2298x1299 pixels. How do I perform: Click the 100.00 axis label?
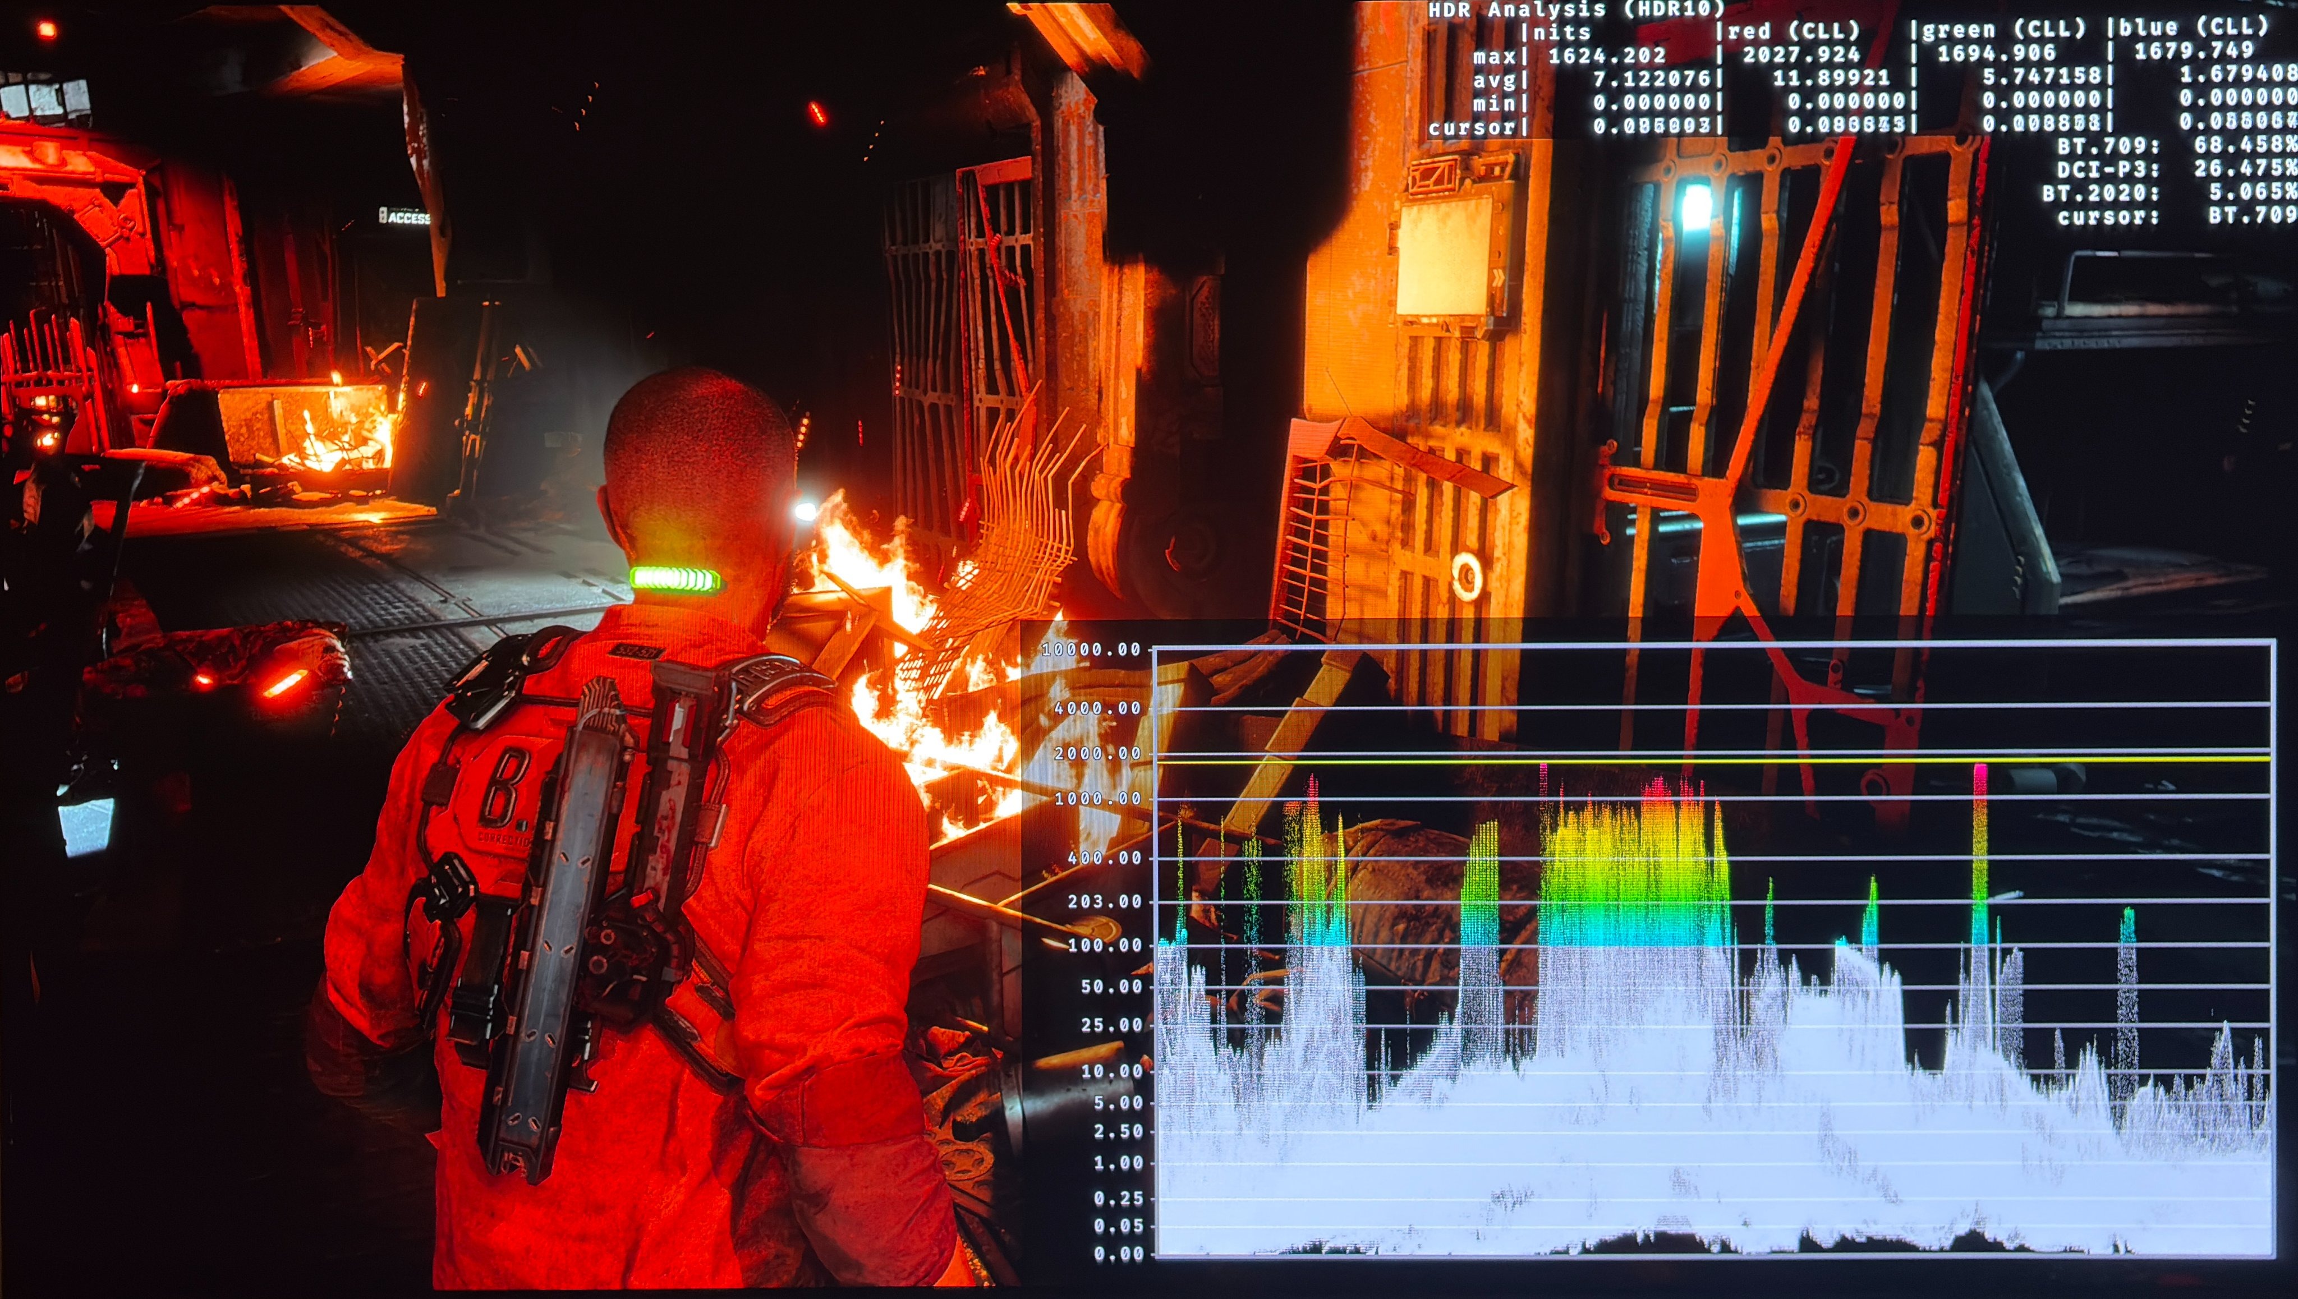point(1105,945)
